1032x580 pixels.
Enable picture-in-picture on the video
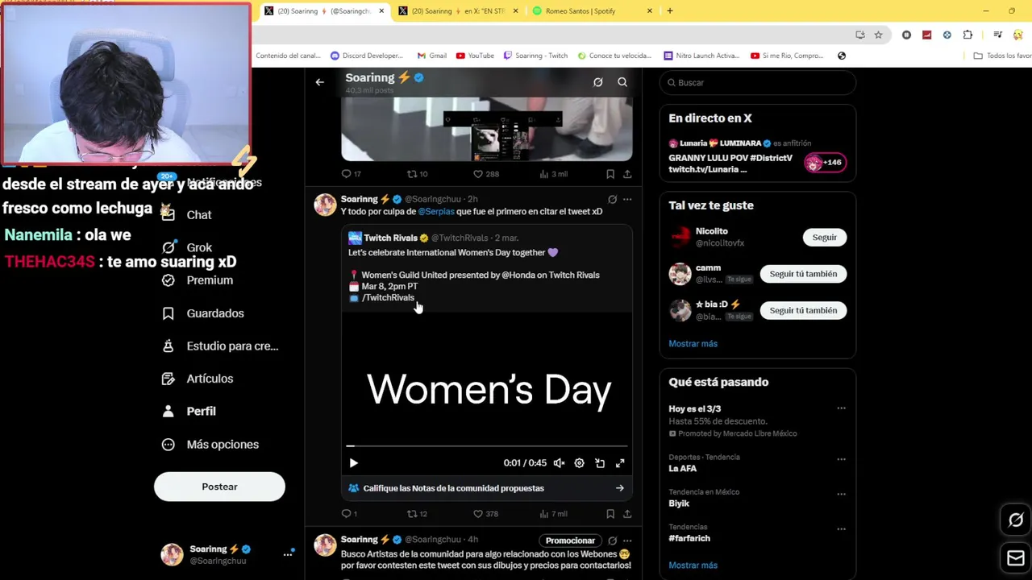[x=600, y=463]
